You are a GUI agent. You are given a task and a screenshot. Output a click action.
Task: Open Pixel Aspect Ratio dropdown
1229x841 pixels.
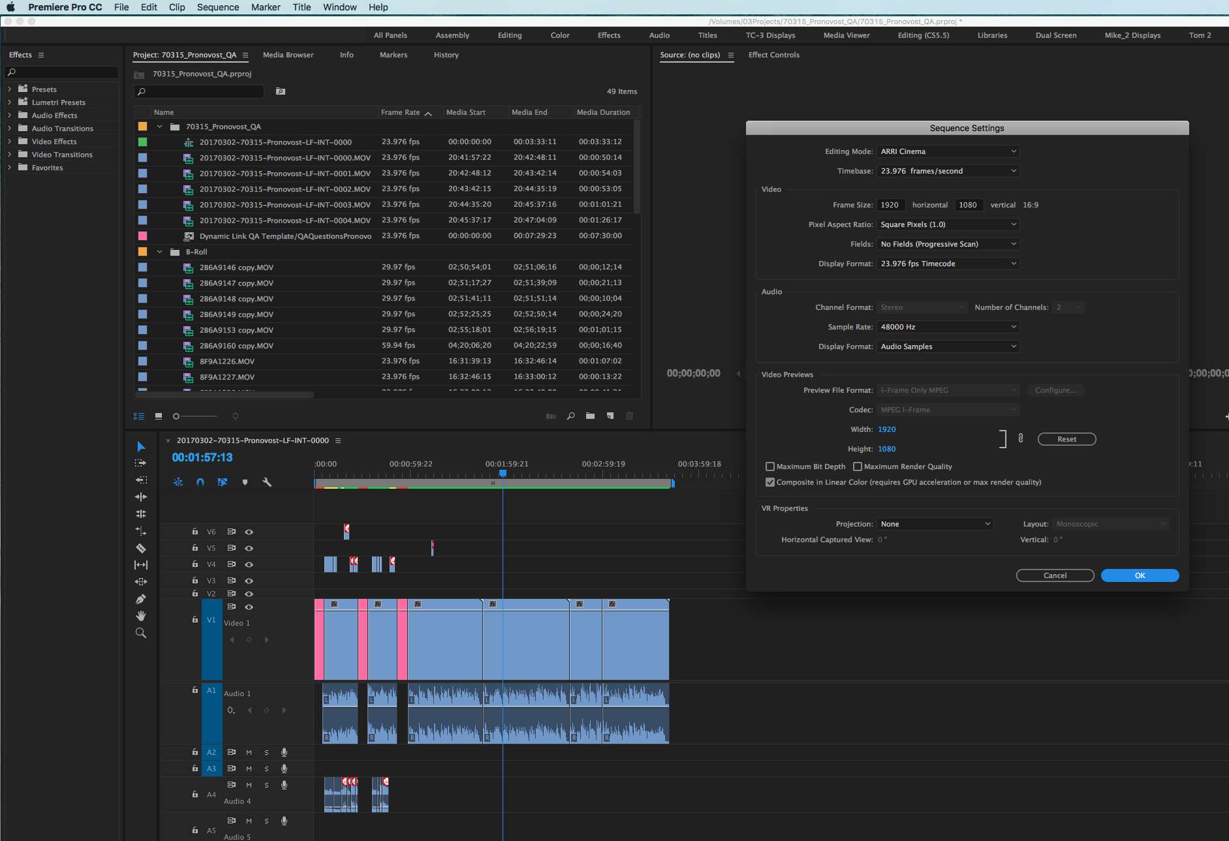[x=948, y=224]
